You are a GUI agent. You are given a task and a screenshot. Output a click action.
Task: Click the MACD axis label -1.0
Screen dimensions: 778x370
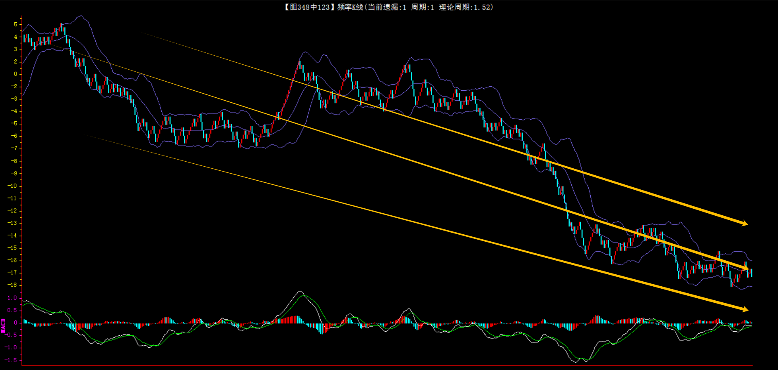pyautogui.click(x=11, y=347)
